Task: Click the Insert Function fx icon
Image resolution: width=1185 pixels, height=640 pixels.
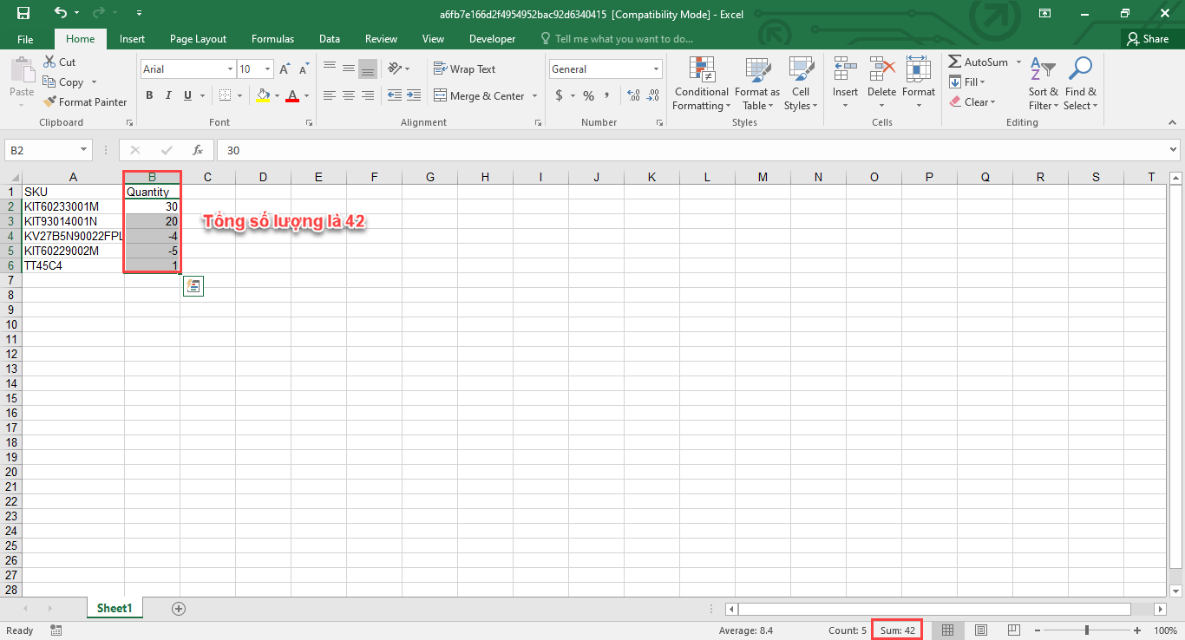Action: point(197,150)
